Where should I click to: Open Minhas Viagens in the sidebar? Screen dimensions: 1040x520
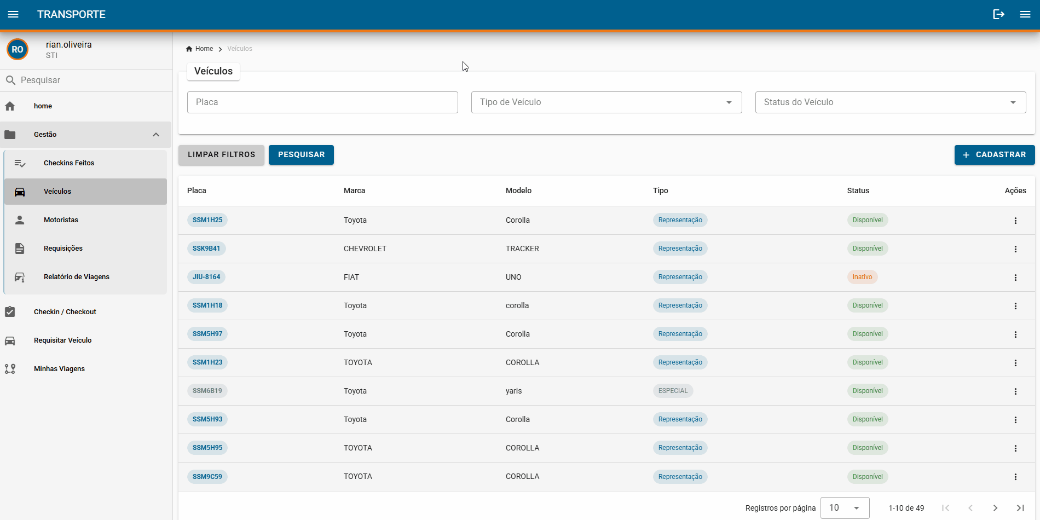pos(86,369)
